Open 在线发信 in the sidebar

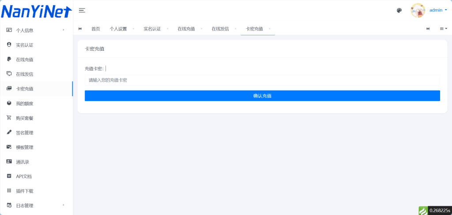point(25,74)
